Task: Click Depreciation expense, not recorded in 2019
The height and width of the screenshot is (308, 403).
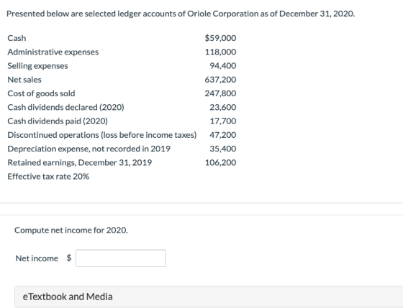Action: (x=89, y=149)
